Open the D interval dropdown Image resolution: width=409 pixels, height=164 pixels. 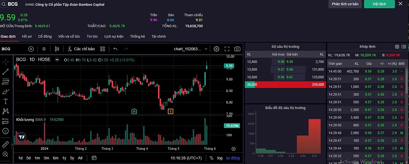44,49
